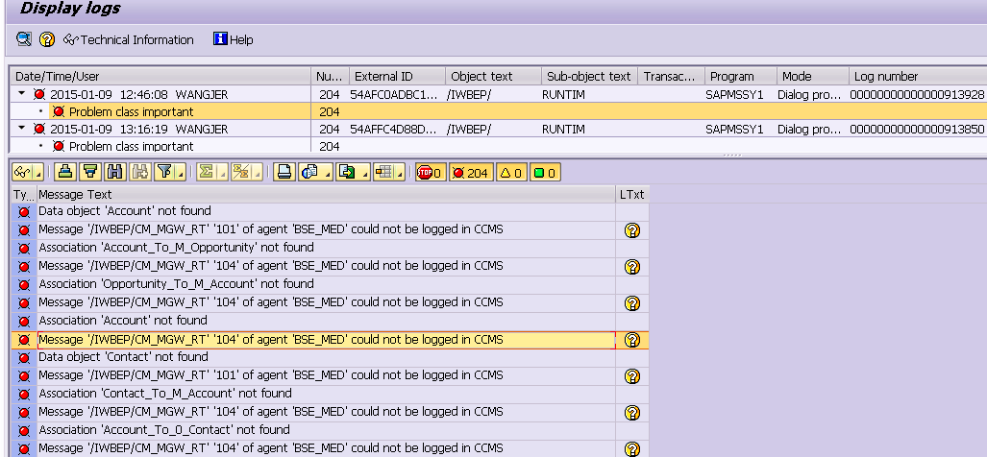
Task: Click the Print icon in grid toolbar
Action: click(x=284, y=172)
